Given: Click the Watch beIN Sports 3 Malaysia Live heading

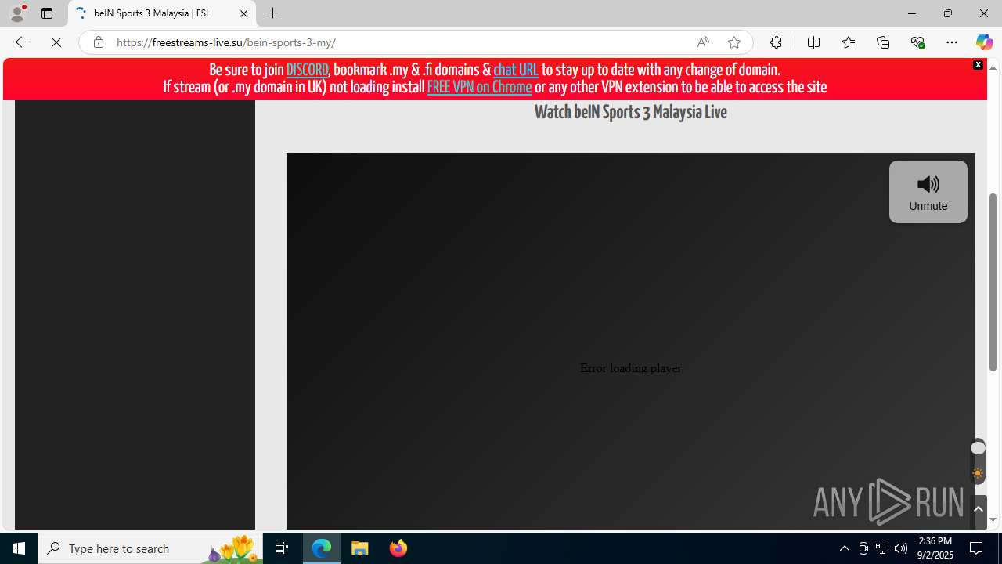Looking at the screenshot, I should pos(630,112).
